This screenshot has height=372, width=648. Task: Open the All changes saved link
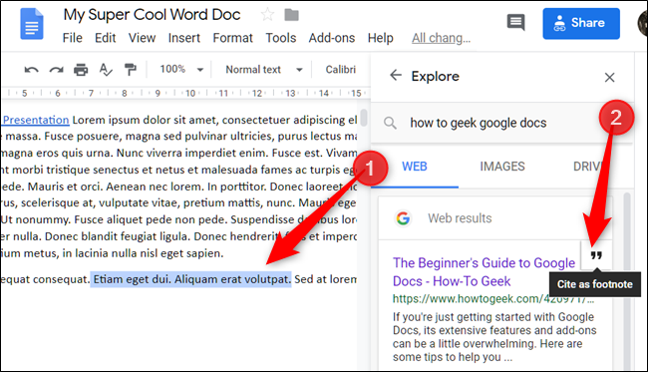(441, 38)
